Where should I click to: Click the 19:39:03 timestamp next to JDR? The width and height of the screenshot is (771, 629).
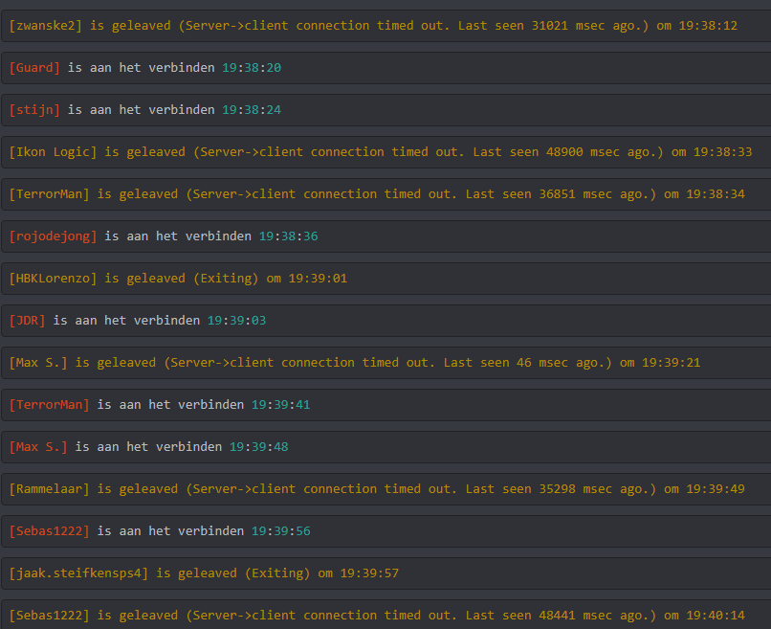[236, 321]
